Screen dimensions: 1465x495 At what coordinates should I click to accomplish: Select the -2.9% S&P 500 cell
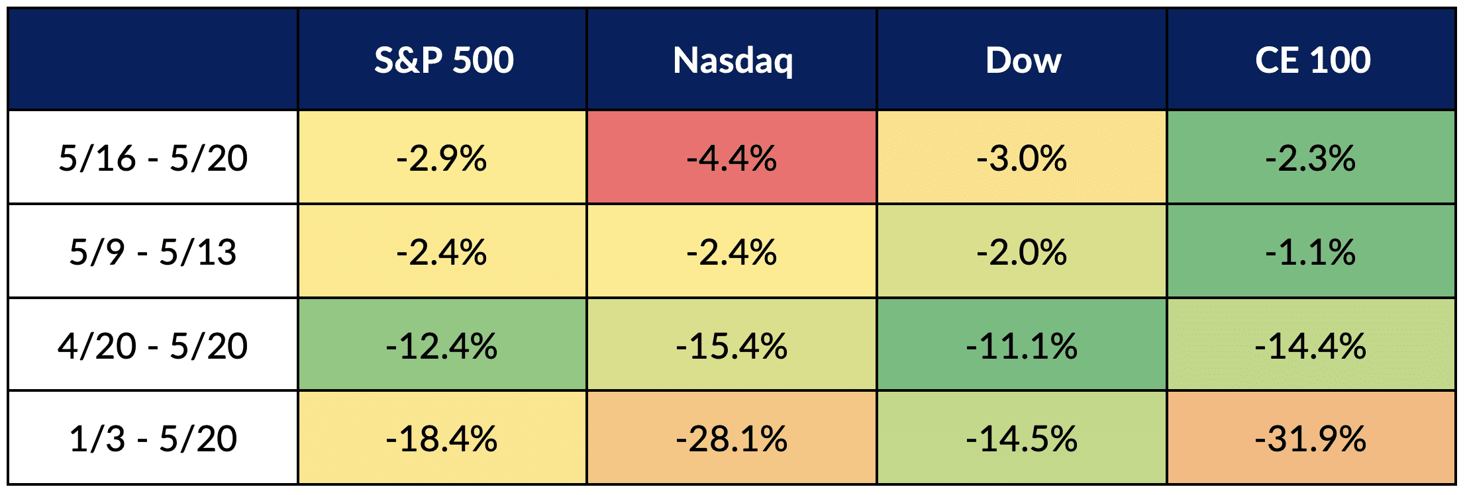click(x=442, y=158)
